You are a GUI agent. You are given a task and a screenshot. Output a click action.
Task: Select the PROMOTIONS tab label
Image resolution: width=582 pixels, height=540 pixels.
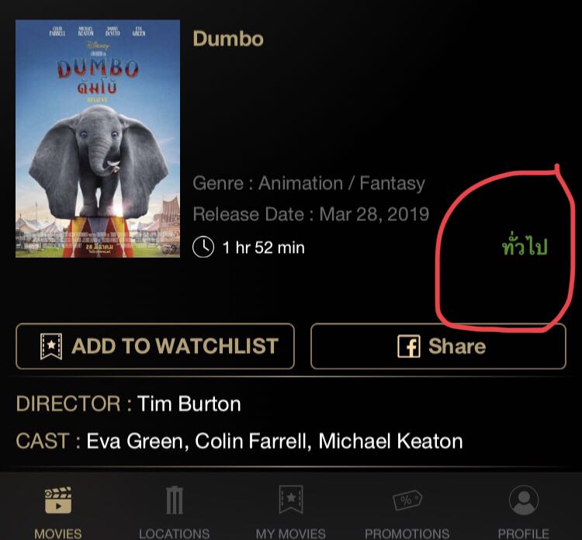407,534
